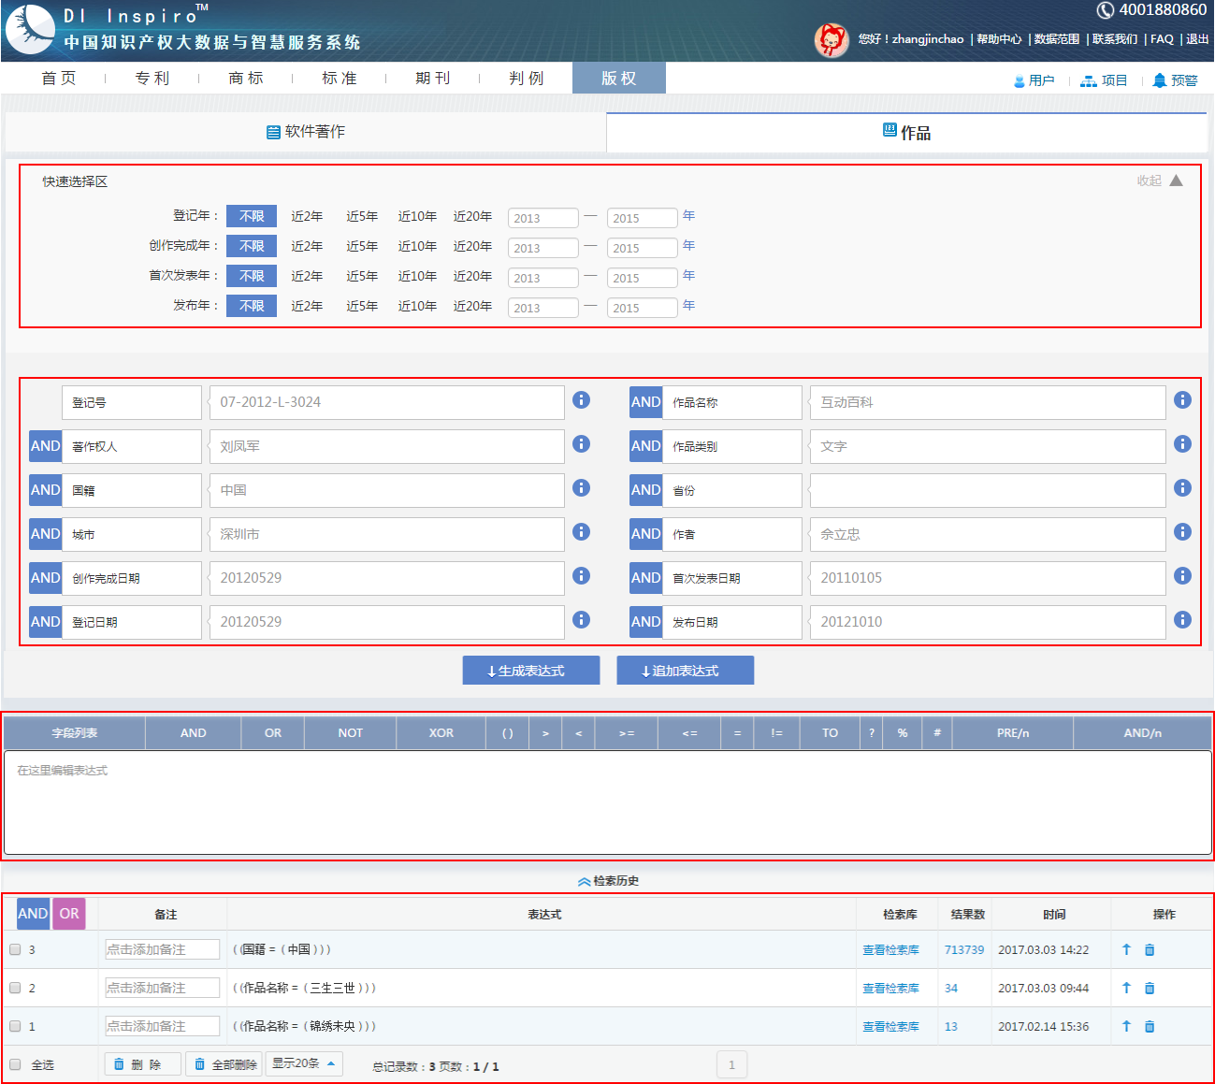Click 查看检索库 link for record 2
Viewport: 1215px width, 1084px height.
(x=890, y=988)
